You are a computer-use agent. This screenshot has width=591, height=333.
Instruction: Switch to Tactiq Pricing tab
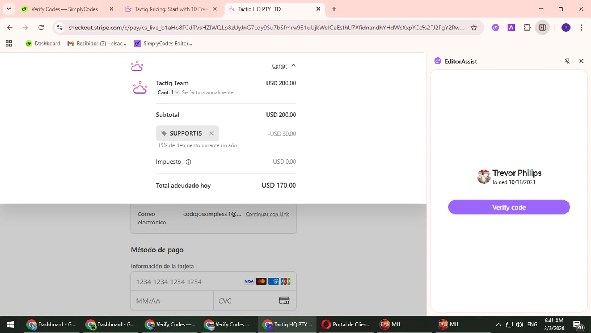tap(171, 9)
